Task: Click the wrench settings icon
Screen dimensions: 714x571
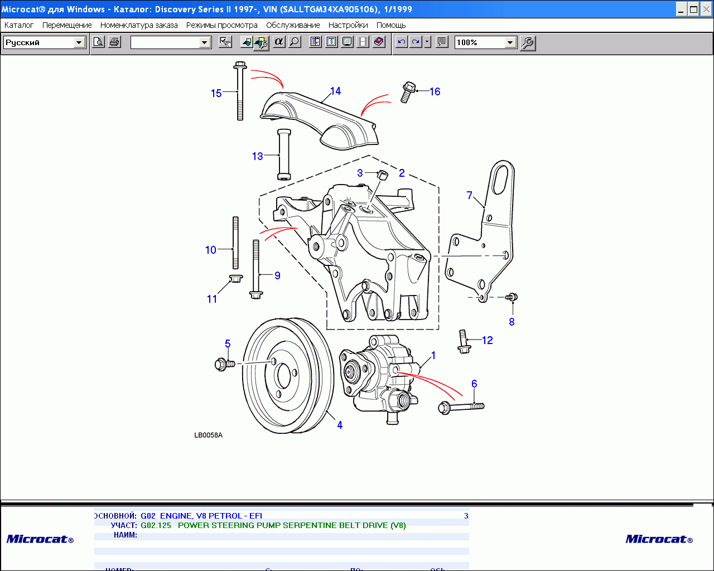Action: click(x=527, y=43)
